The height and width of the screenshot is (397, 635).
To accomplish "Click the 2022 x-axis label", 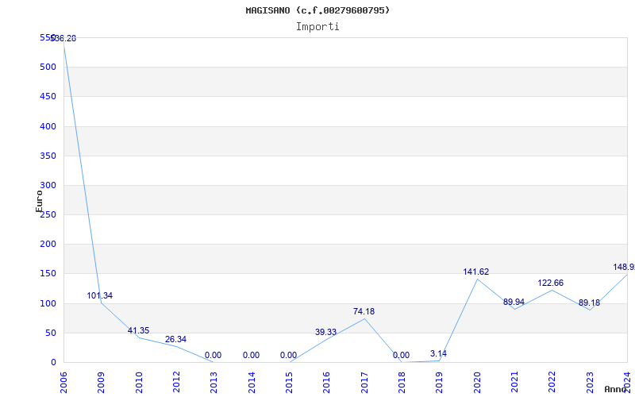I will tap(552, 383).
